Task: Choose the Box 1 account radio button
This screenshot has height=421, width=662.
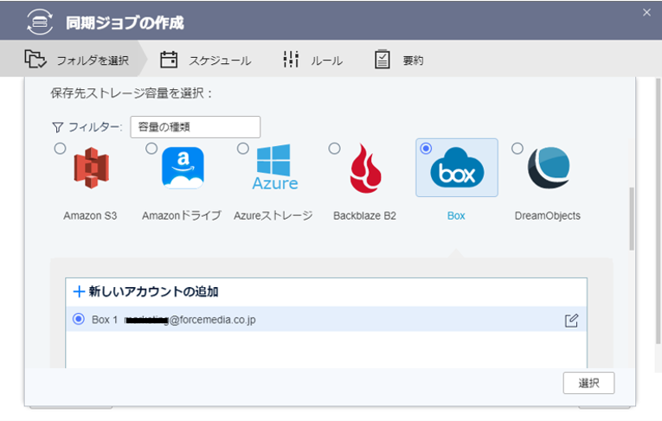Action: pyautogui.click(x=79, y=320)
